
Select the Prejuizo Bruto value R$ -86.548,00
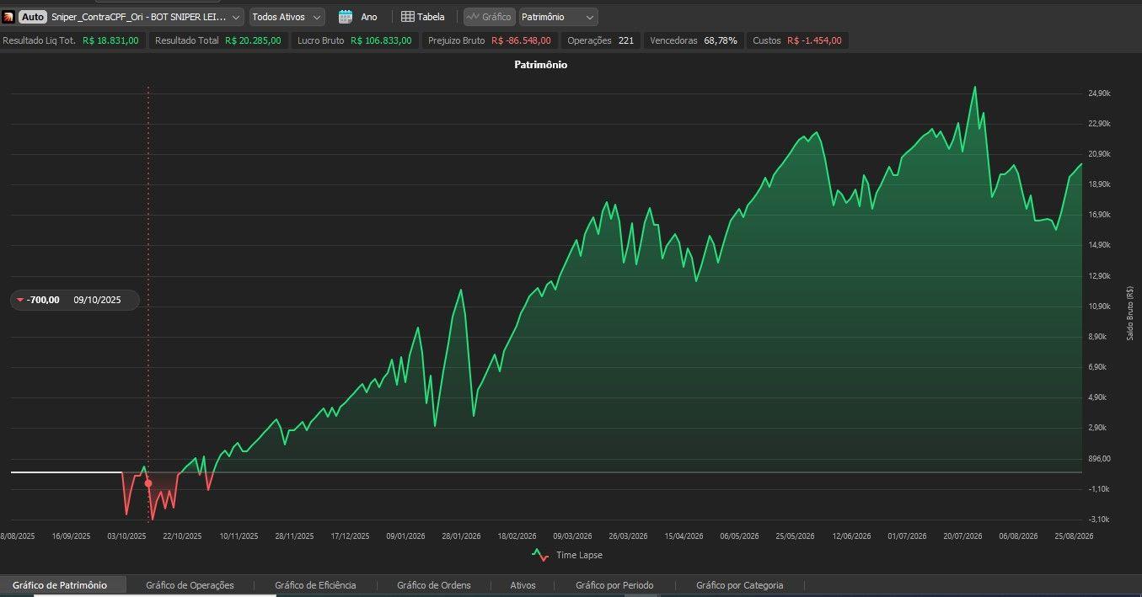521,40
